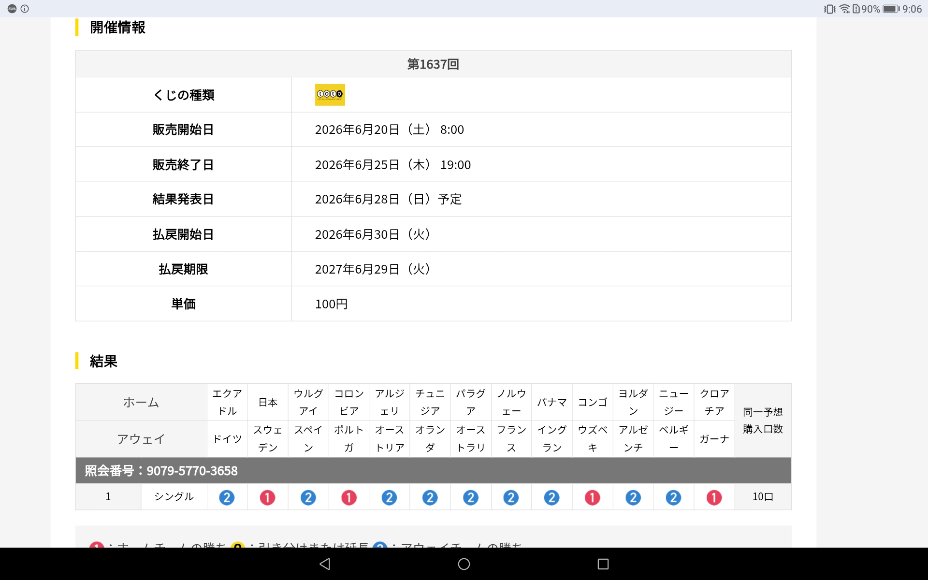Click the red 1 icon under クロアチア column
Viewport: 928px width, 580px height.
[714, 497]
